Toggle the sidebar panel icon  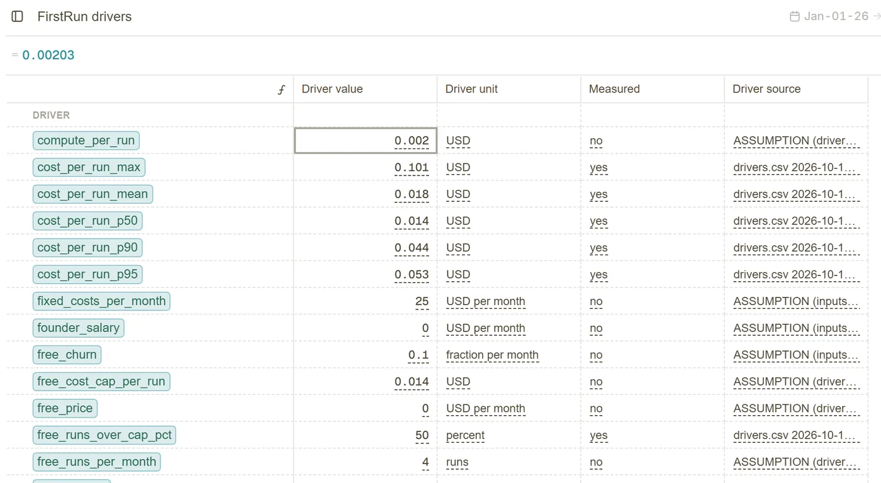point(18,16)
